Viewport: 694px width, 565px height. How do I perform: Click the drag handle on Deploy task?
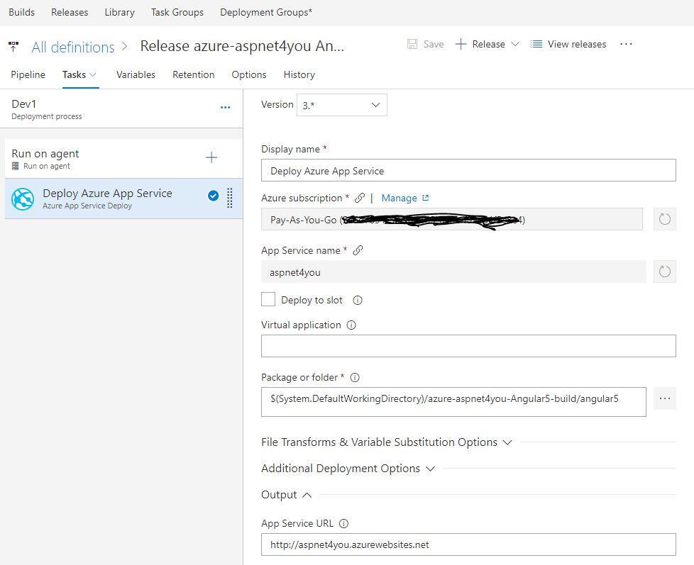click(230, 198)
